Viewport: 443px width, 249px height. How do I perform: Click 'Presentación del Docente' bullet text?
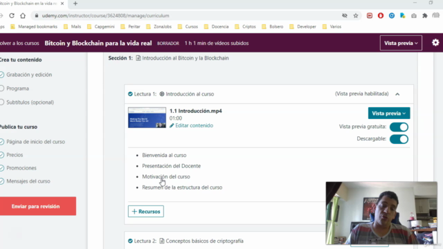coord(171,166)
